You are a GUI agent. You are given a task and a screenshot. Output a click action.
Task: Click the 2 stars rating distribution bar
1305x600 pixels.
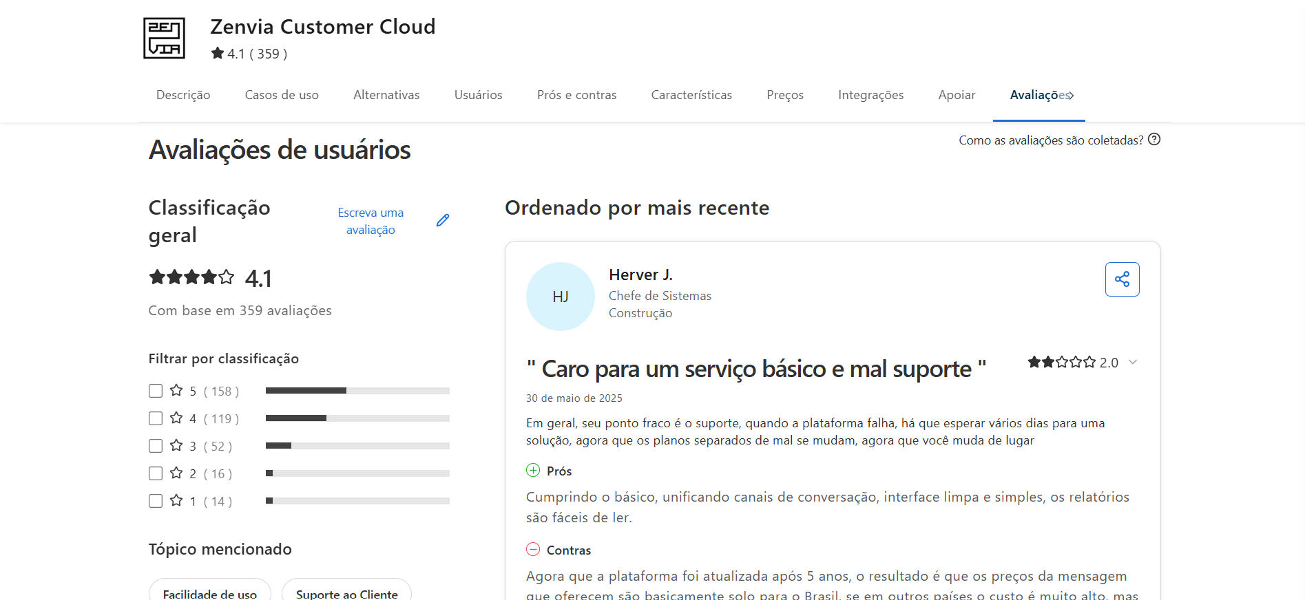[x=357, y=473]
